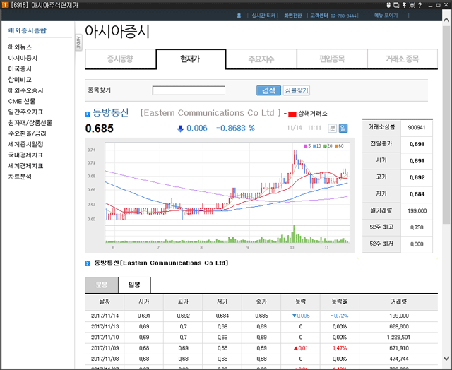Click the 검색 search button
Screen dimensions: 452x370
[x=268, y=90]
